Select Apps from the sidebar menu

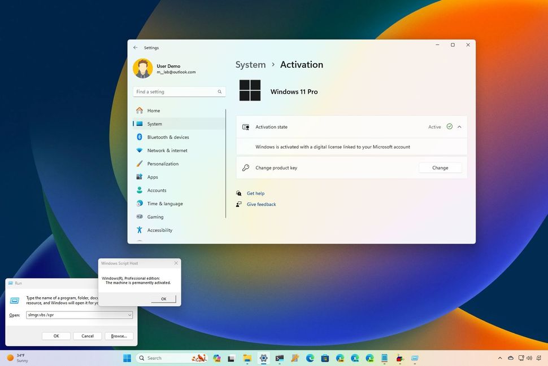[x=153, y=177]
